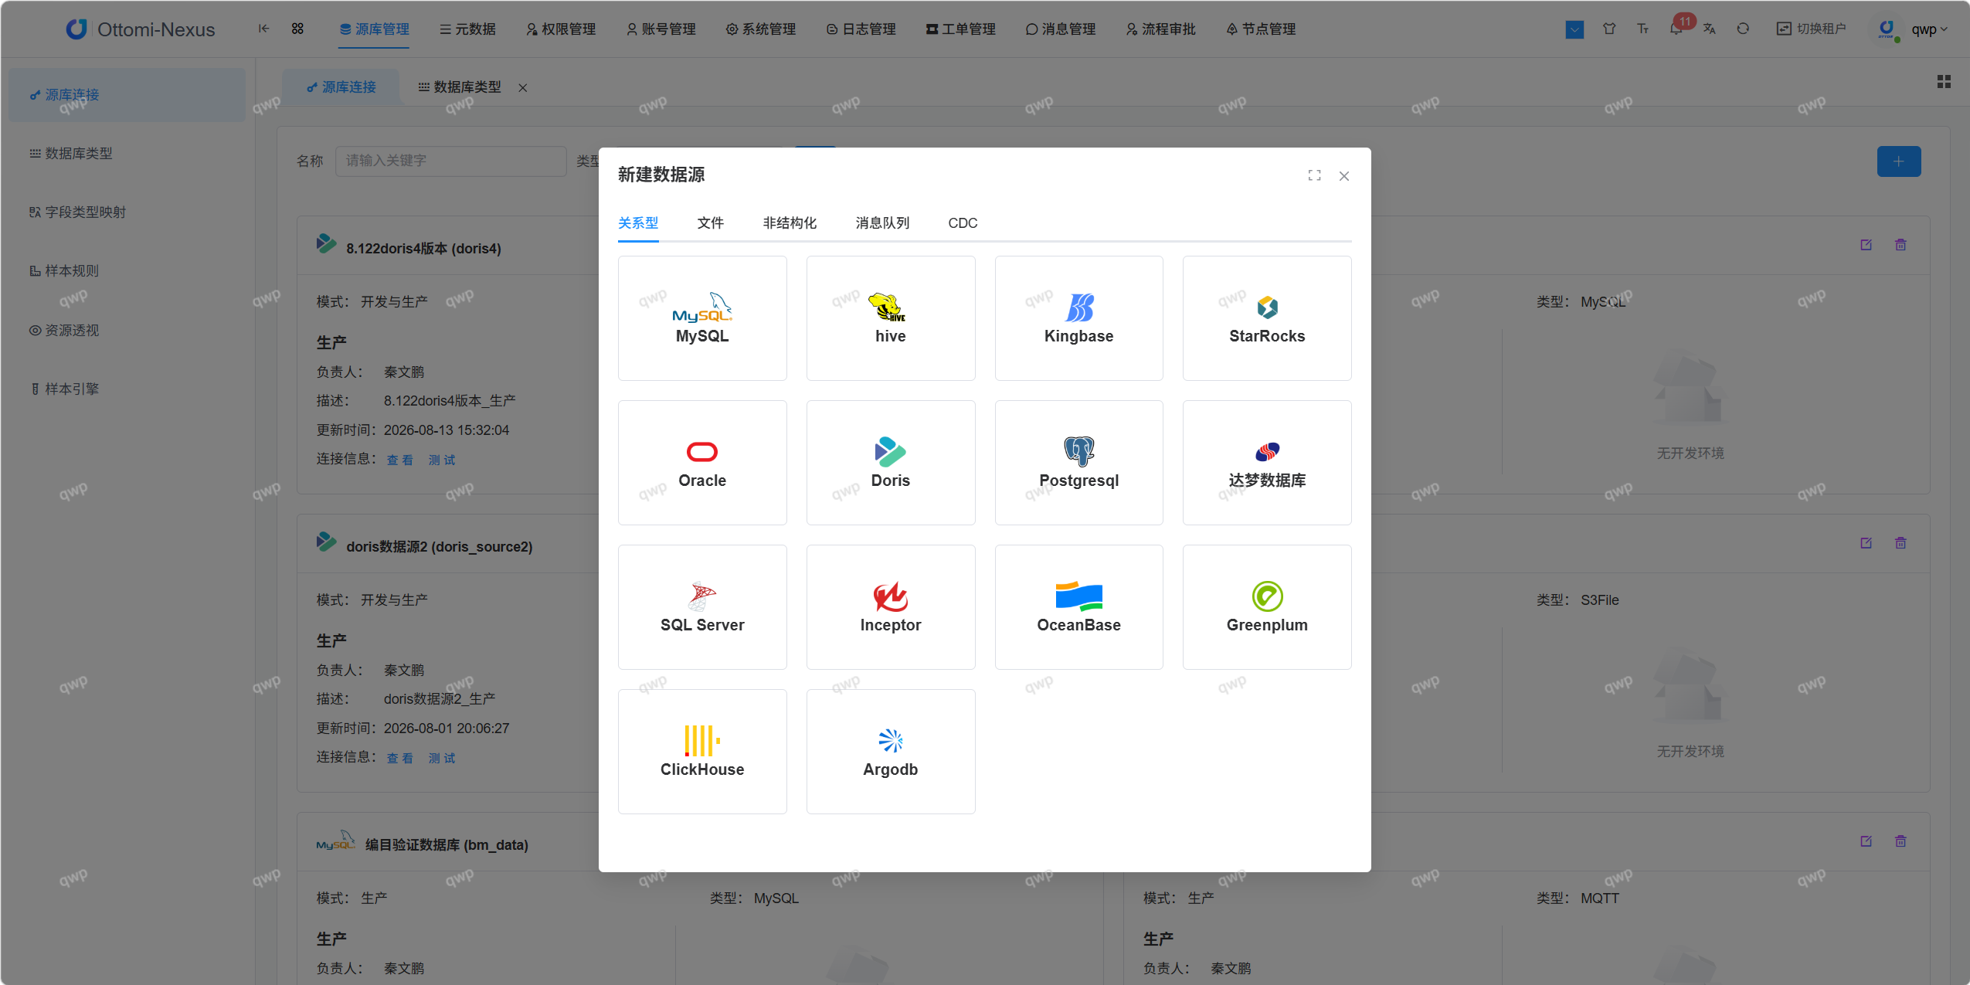Choose the hive data source card

click(x=891, y=318)
